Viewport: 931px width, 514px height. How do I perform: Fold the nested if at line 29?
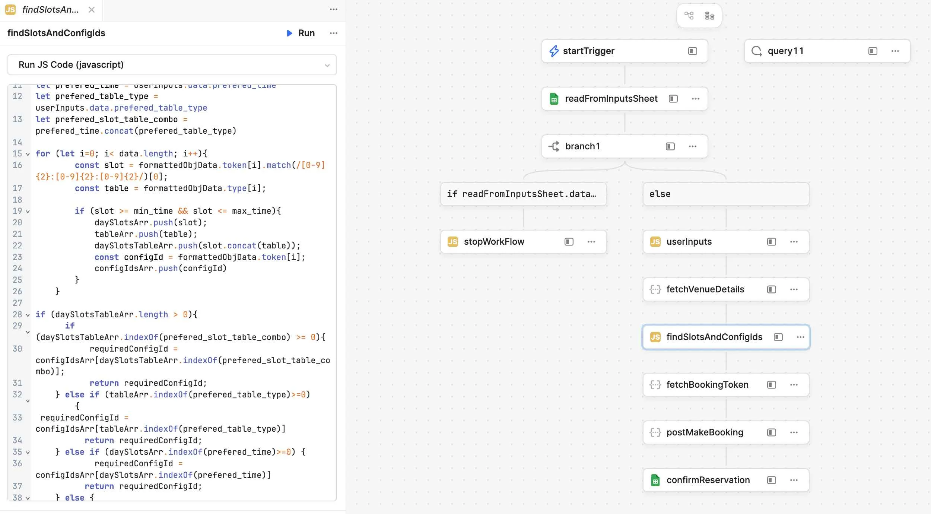pyautogui.click(x=28, y=332)
